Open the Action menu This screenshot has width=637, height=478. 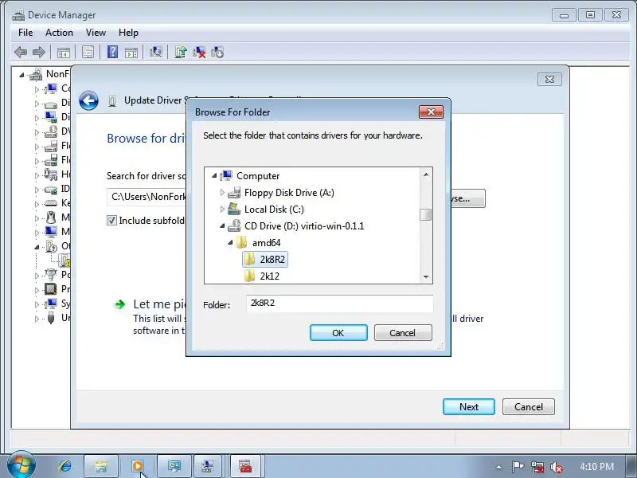[59, 33]
